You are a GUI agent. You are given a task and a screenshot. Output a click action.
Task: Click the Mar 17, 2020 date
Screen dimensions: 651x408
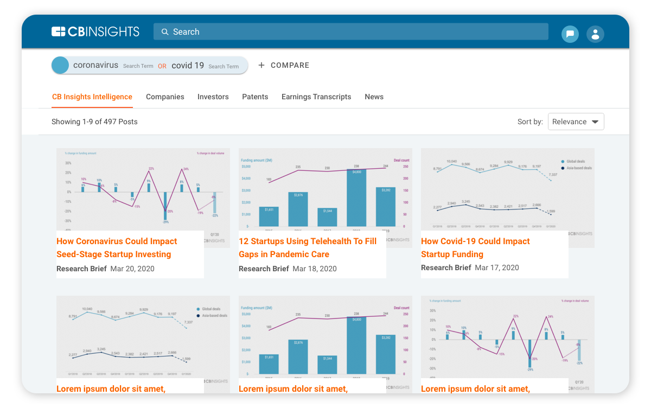[497, 267]
